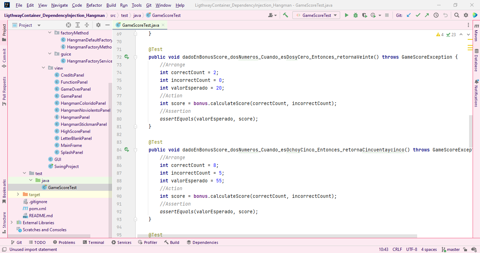Click the Build hammer icon
Screen dimensions: 480x253
285,15
